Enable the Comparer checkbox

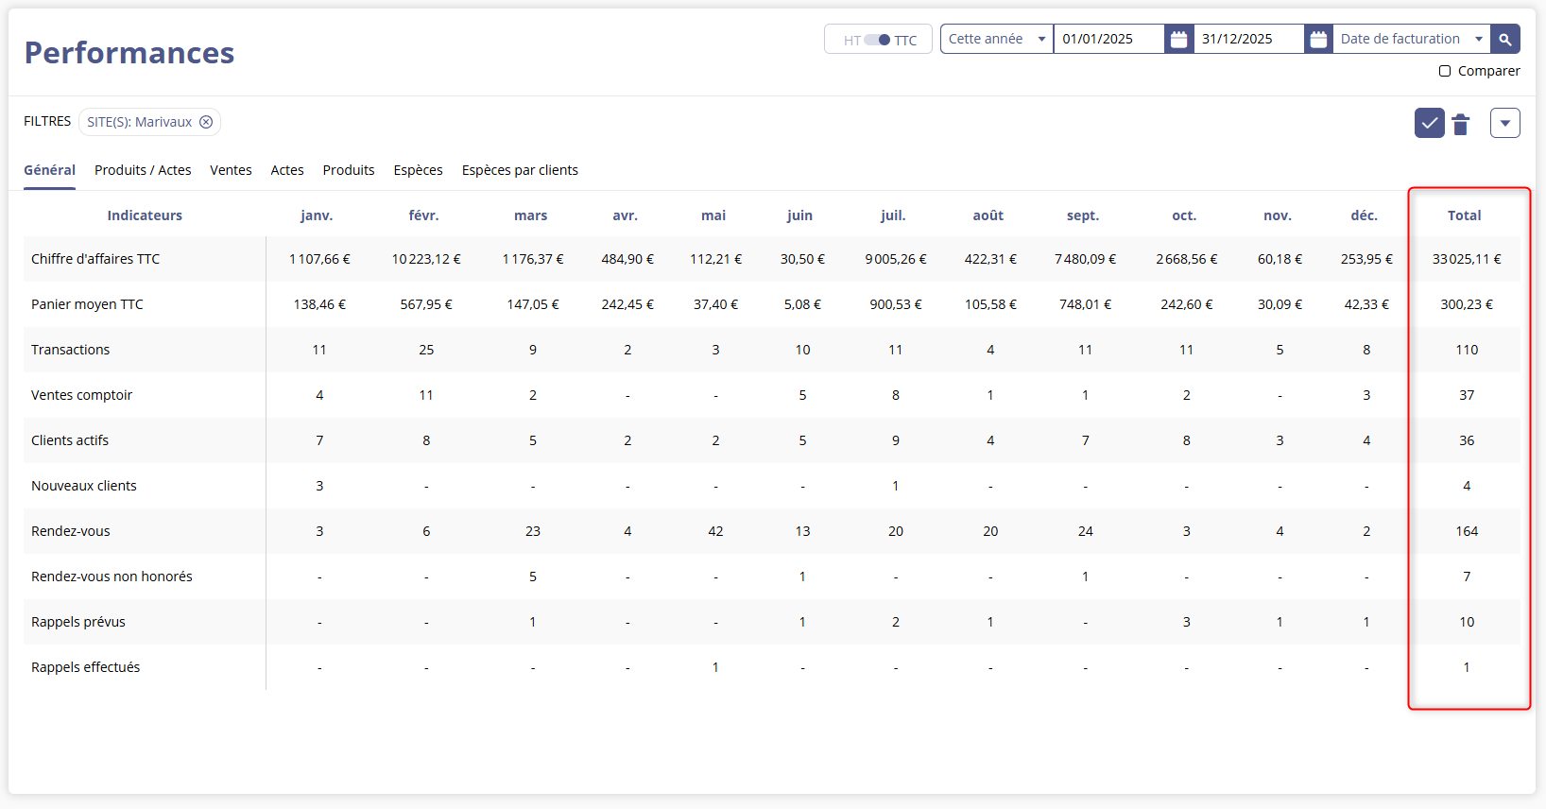tap(1445, 71)
